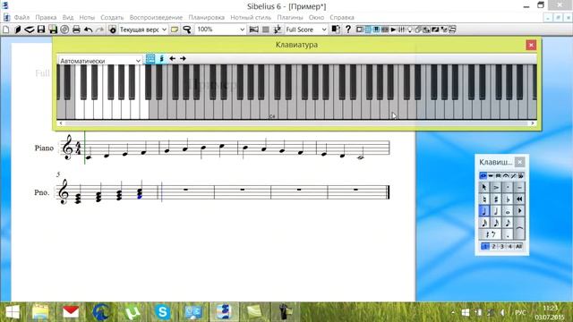Click the scroll right arrow under the keyboard
The width and height of the screenshot is (573, 322).
[x=533, y=123]
